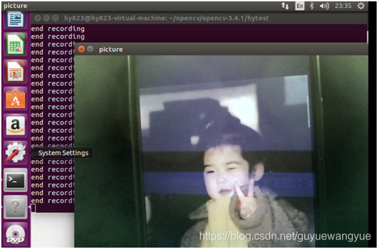Maximize the terminal window
378x249 pixels.
click(55, 18)
